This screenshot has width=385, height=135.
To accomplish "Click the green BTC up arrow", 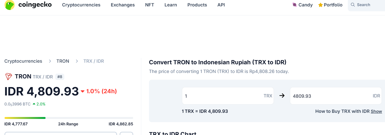I will point(34,104).
